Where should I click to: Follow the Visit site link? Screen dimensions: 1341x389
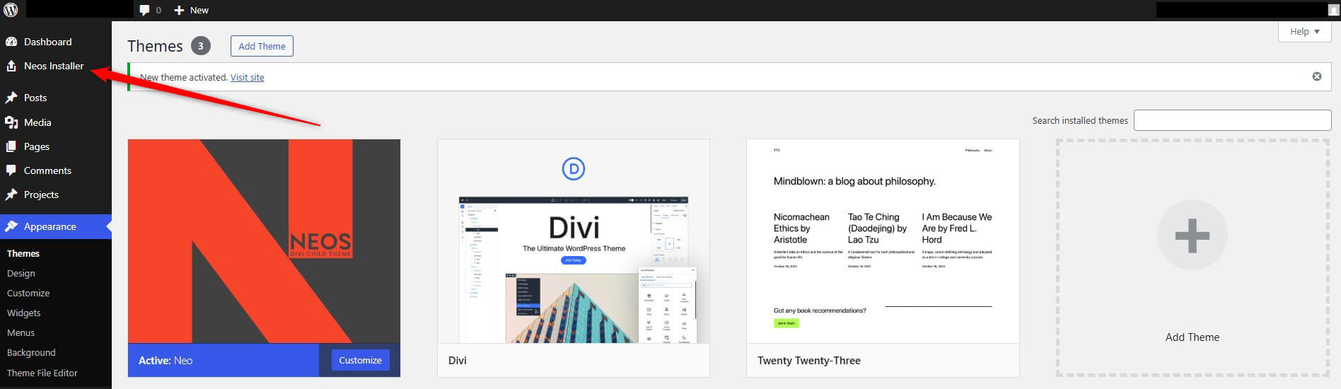tap(248, 77)
